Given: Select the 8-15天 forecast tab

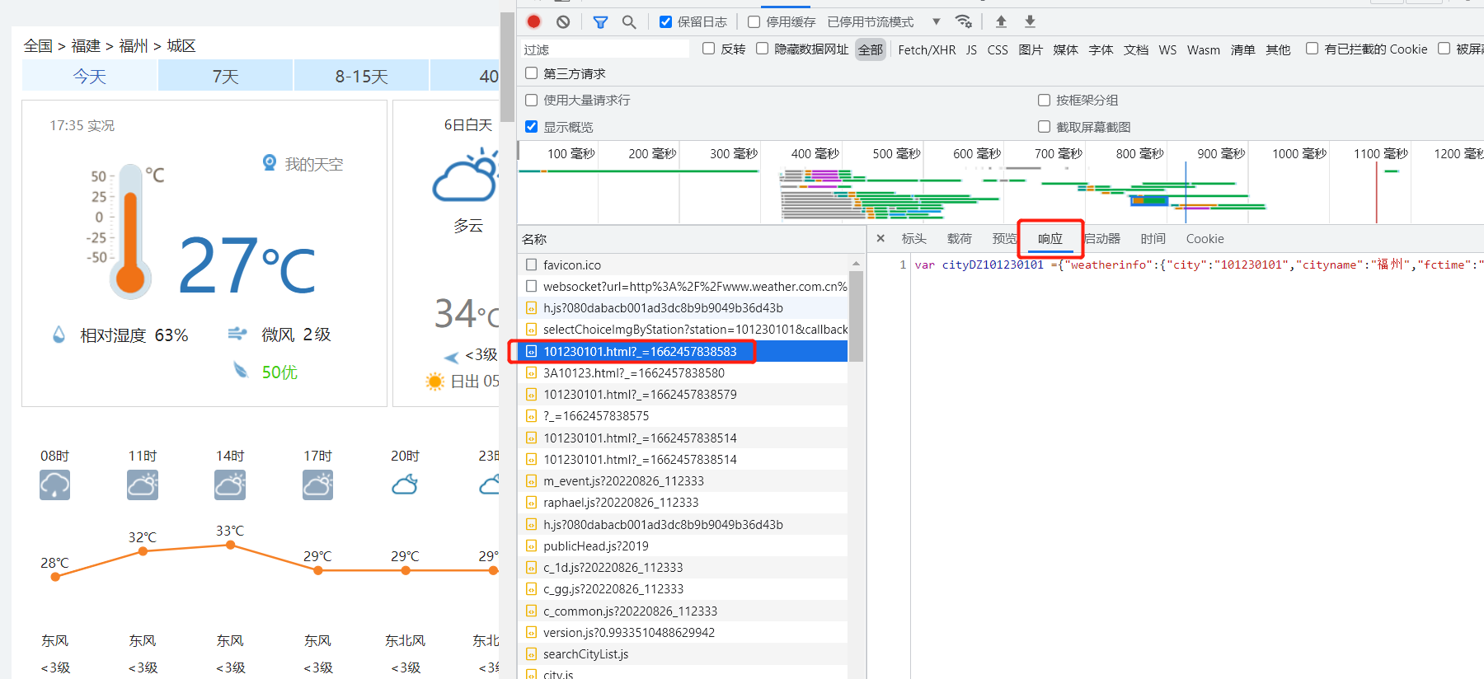Looking at the screenshot, I should (361, 76).
